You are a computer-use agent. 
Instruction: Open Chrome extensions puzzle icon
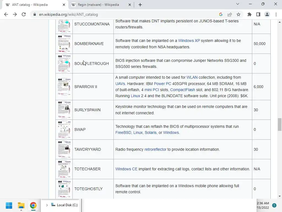point(250,14)
